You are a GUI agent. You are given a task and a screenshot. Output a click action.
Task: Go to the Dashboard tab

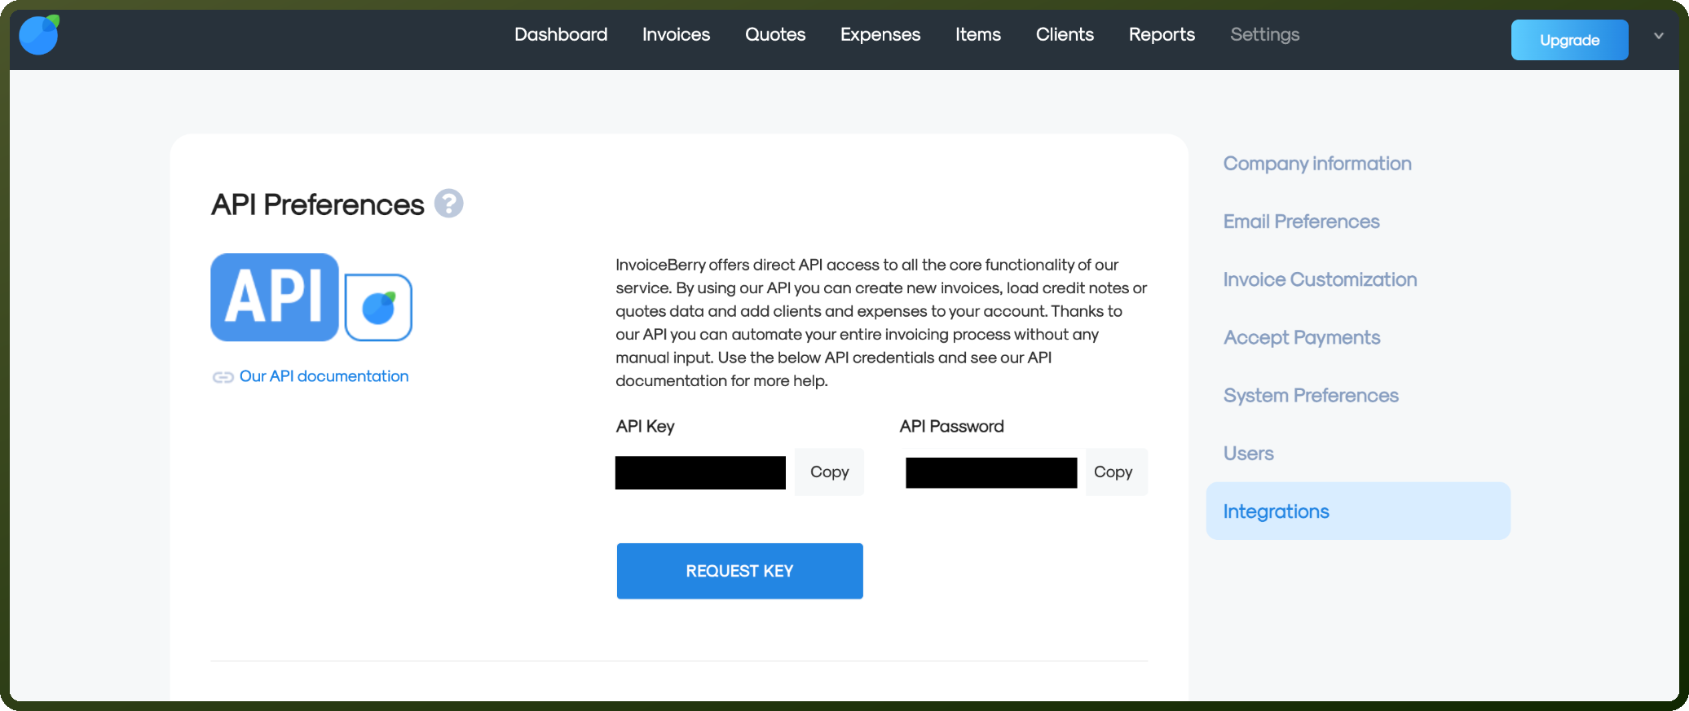(x=561, y=34)
